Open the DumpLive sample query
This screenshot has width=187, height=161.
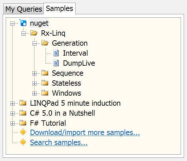tap(79, 63)
